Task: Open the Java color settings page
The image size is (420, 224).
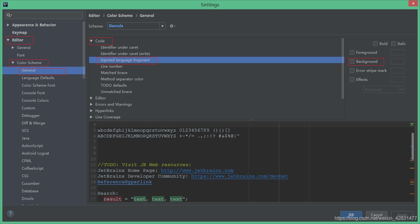Action: [x=25, y=138]
